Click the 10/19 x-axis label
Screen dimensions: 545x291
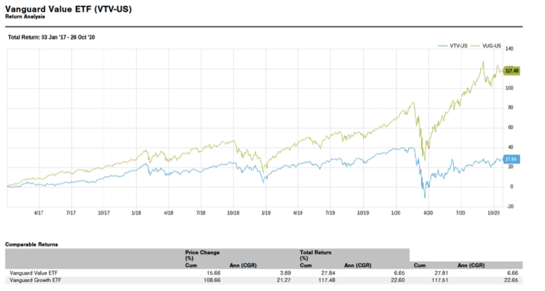363,213
